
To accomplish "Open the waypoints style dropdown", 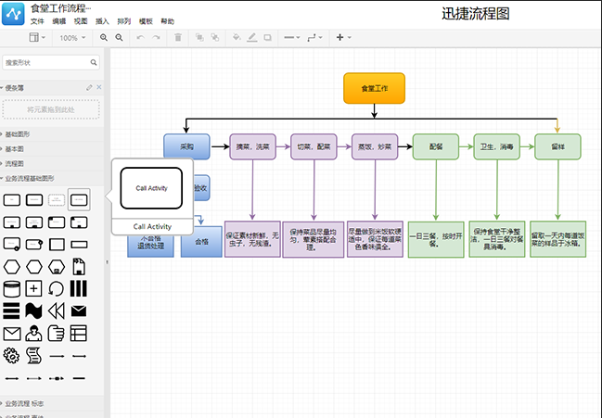I will point(314,38).
